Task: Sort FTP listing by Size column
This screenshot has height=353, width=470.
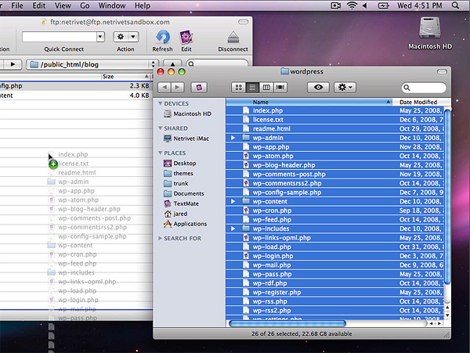Action: tap(125, 77)
